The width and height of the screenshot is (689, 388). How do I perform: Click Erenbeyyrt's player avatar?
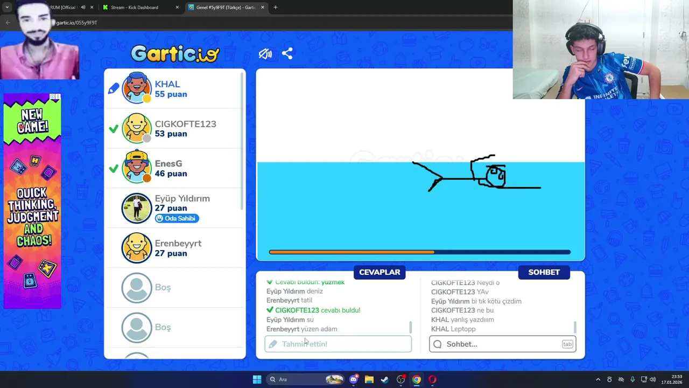(x=137, y=248)
